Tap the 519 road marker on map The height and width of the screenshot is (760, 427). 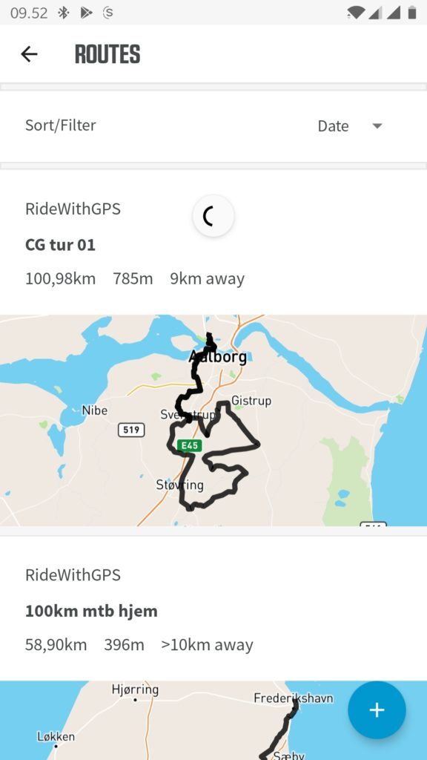(131, 430)
